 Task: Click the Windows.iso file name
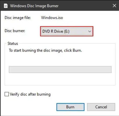52,18
